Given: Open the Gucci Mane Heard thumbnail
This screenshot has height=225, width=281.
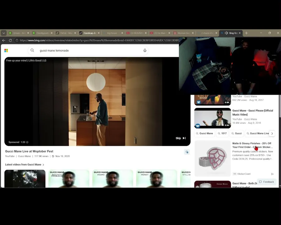Looking at the screenshot, I should click(113, 179).
